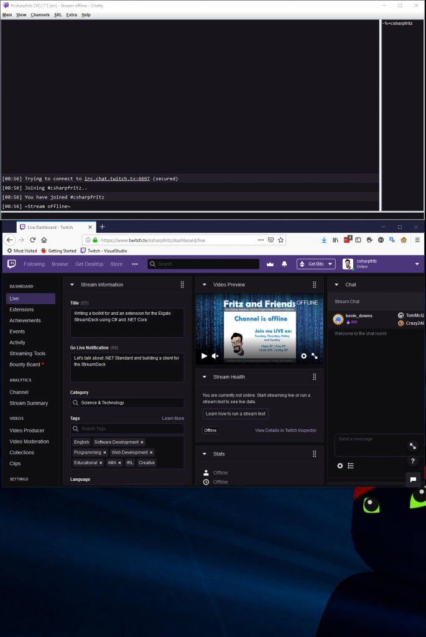426x637 pixels.
Task: Click Stream Health panel grip handle
Action: [314, 377]
